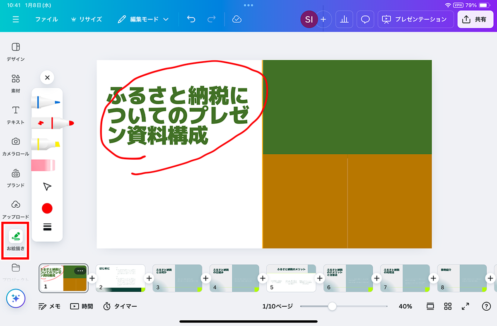Switch to grid view of pages

(x=448, y=306)
